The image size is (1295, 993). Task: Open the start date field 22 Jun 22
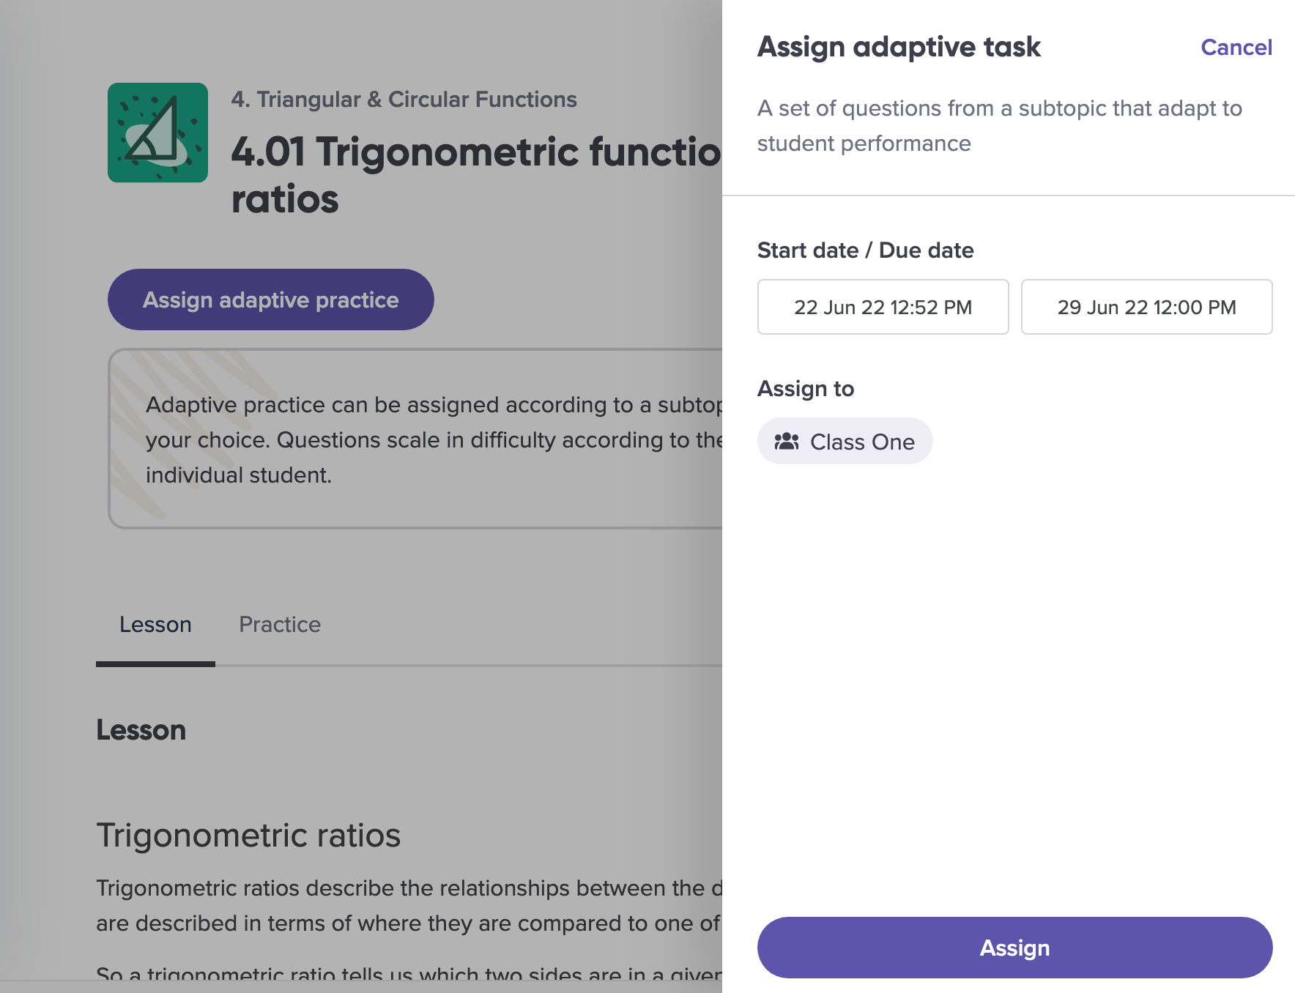point(883,307)
